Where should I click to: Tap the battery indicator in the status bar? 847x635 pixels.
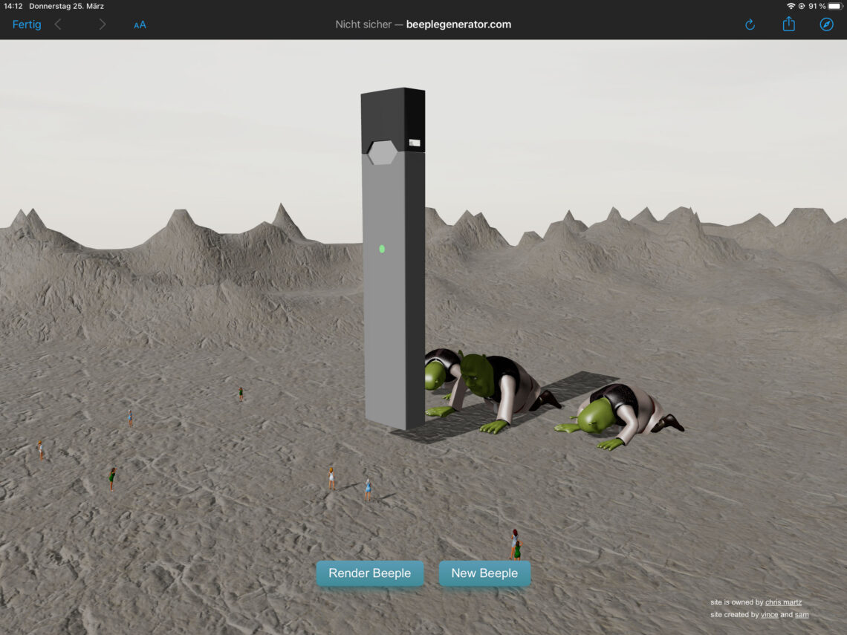(x=834, y=6)
